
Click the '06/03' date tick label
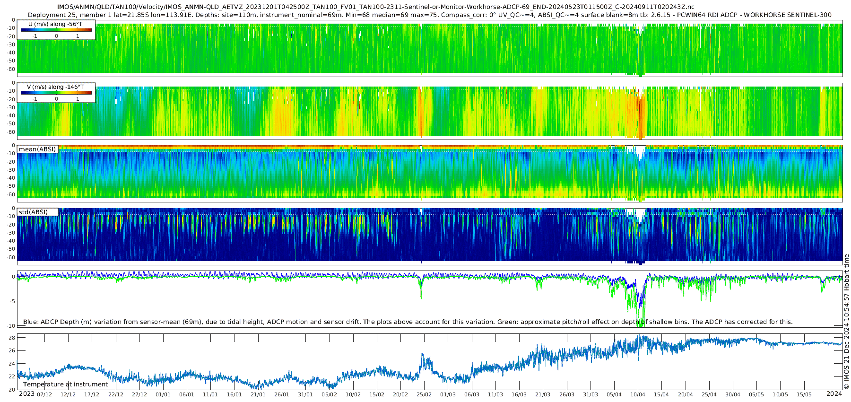472,395
